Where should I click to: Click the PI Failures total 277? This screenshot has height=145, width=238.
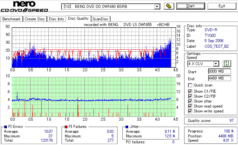(x=110, y=140)
